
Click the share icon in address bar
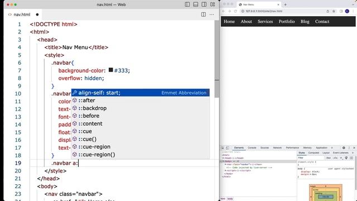coord(327,11)
